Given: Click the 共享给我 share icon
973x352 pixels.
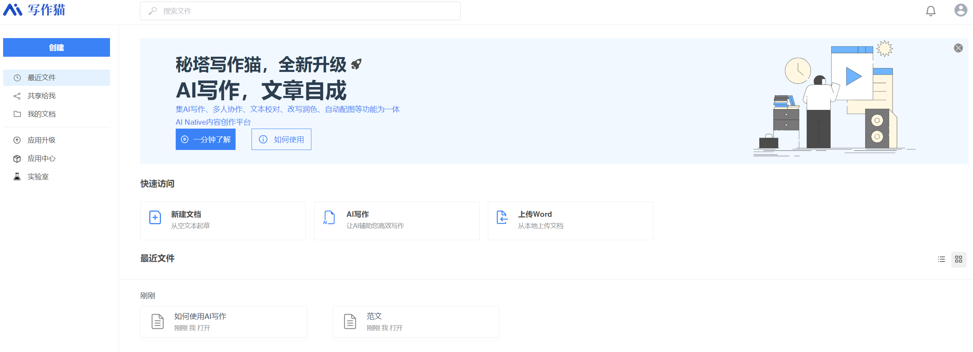Looking at the screenshot, I should pyautogui.click(x=17, y=96).
